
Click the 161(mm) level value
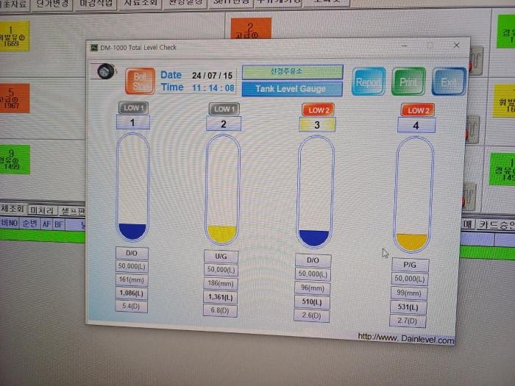(x=132, y=280)
